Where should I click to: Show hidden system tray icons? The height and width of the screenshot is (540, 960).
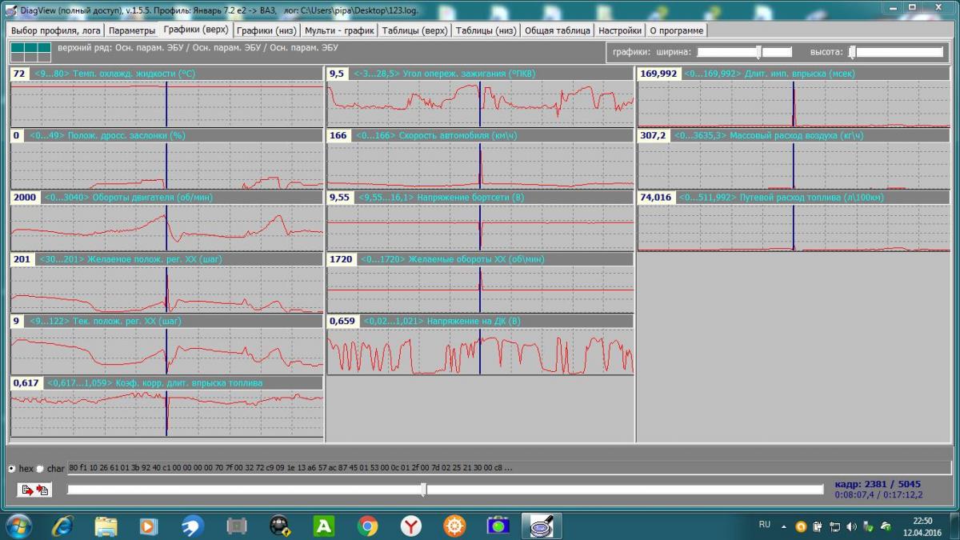point(784,526)
